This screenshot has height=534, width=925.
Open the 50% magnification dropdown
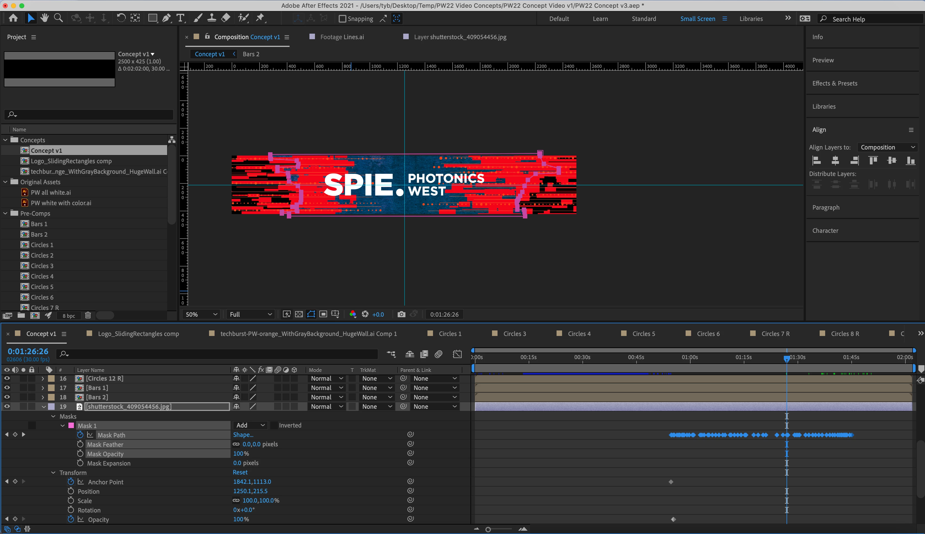(201, 314)
